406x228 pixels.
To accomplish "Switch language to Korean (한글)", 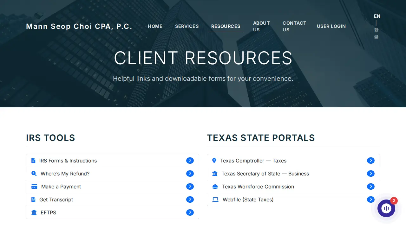I will coord(376,33).
